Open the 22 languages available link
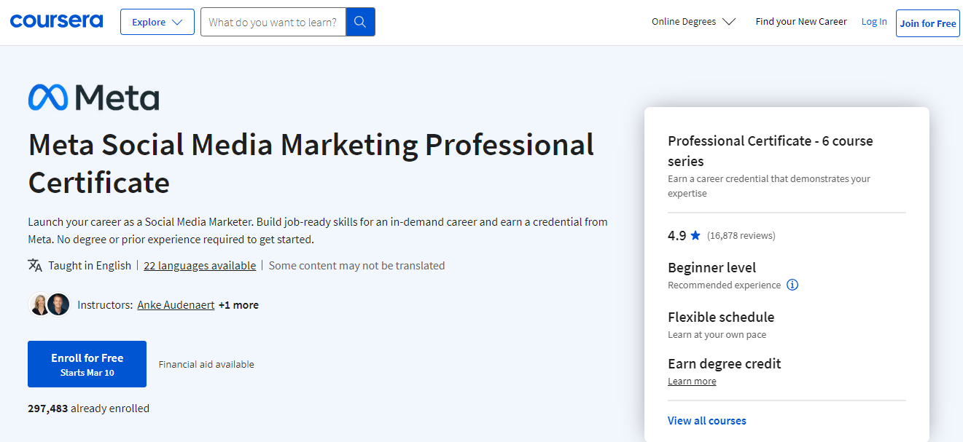Viewport: 963px width, 442px height. click(x=200, y=265)
